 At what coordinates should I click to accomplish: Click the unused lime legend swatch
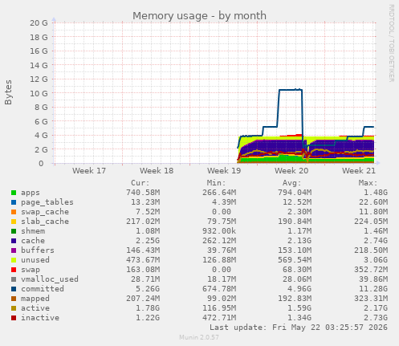tap(14, 260)
